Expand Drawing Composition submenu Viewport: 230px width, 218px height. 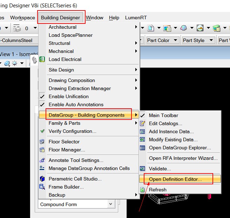point(89,80)
